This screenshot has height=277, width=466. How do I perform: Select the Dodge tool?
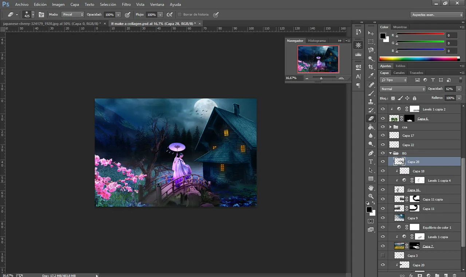[371, 144]
